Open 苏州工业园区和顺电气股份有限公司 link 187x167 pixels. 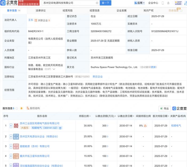pos(40,123)
